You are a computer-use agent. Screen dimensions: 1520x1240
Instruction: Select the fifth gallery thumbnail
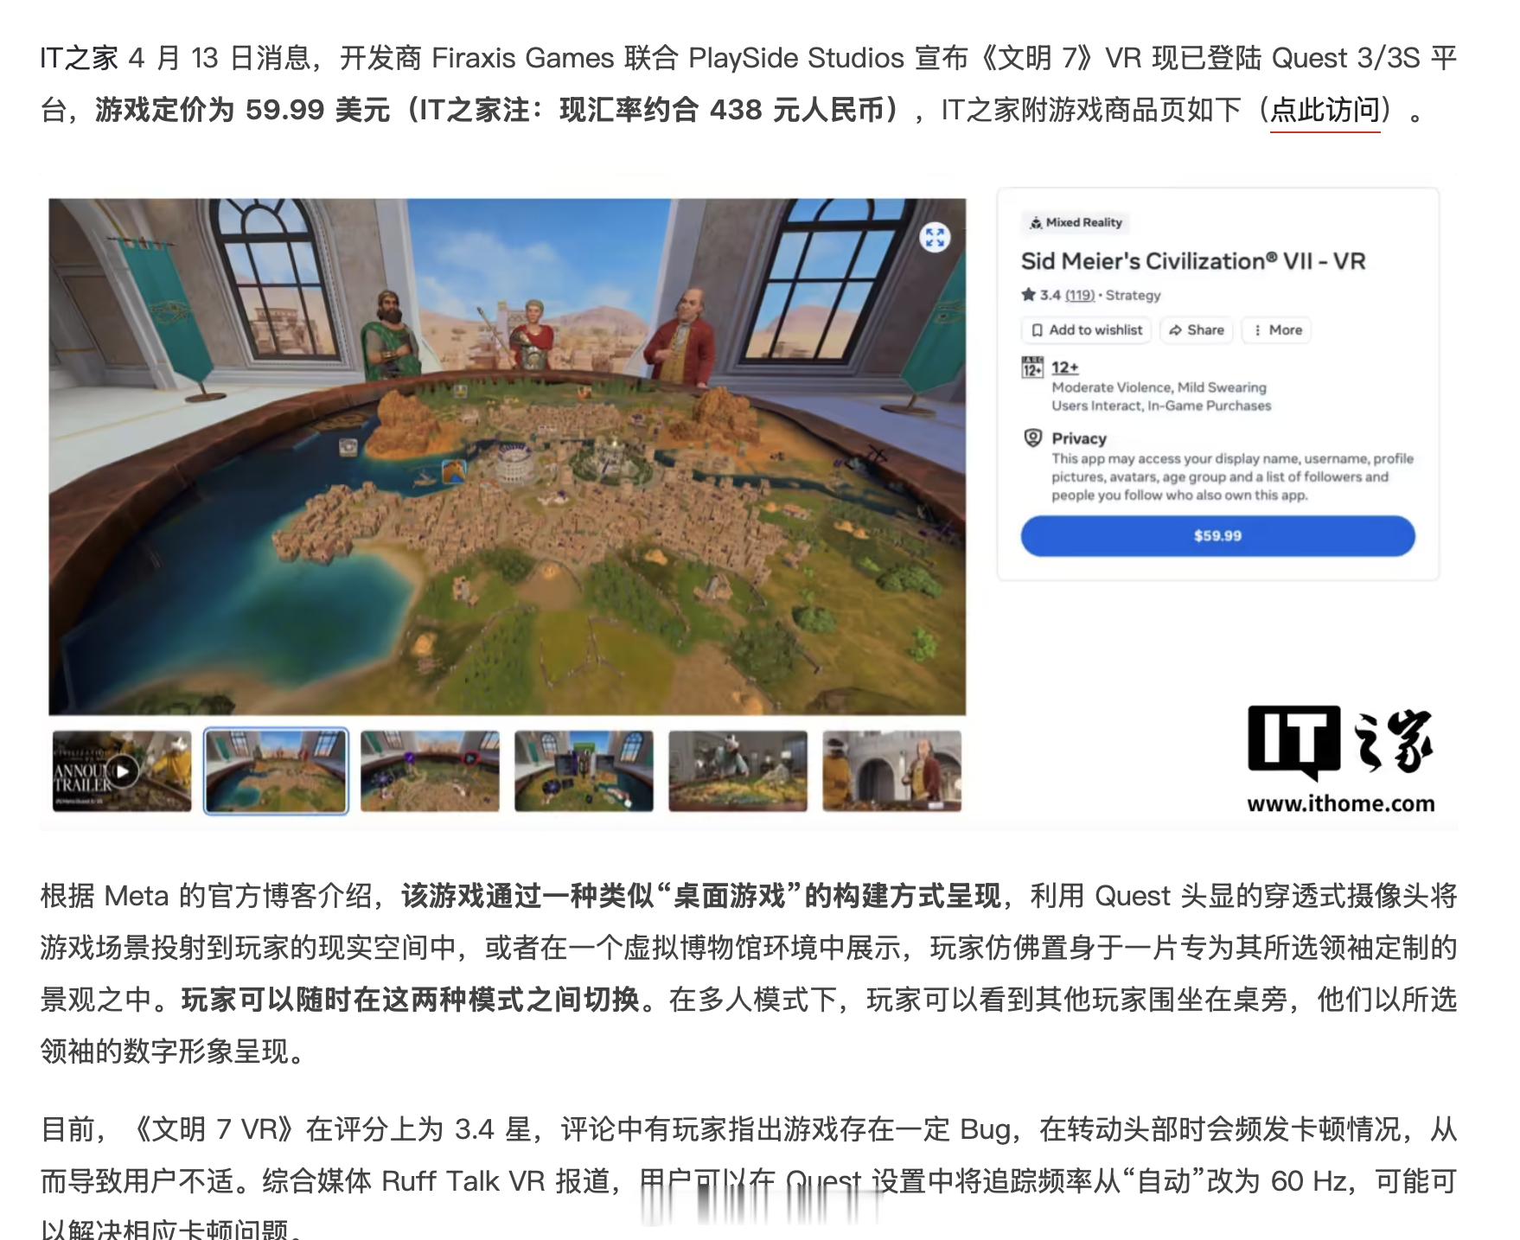tap(738, 770)
